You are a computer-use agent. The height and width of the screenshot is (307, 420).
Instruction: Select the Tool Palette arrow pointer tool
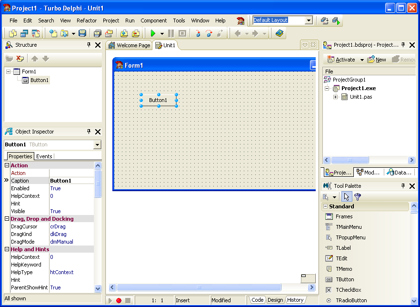pos(347,197)
